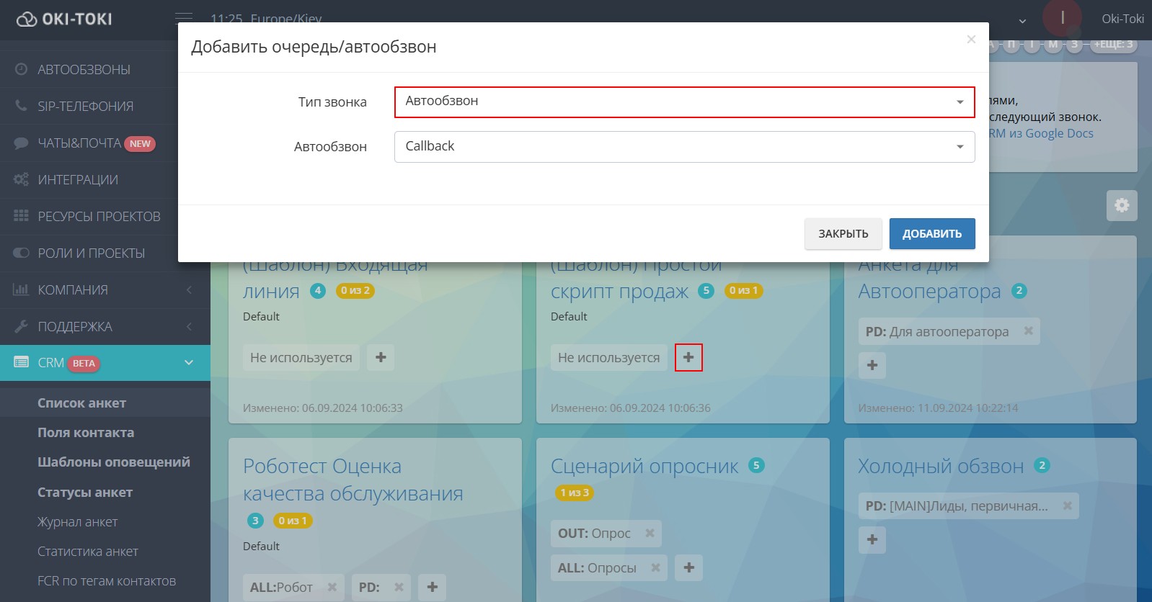Open the settings gear button
This screenshot has height=602, width=1152.
pos(1122,205)
